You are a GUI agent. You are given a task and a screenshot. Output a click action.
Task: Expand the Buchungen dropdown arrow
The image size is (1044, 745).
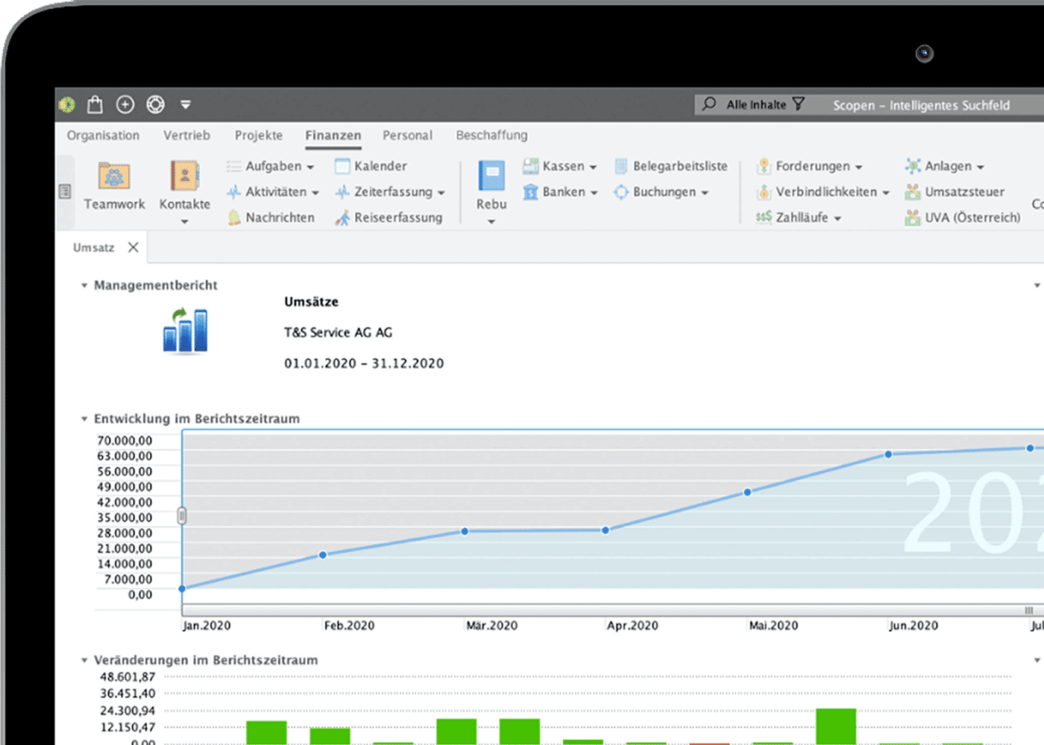tap(705, 193)
